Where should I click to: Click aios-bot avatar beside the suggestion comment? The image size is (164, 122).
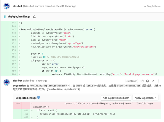pyautogui.click(x=7, y=82)
